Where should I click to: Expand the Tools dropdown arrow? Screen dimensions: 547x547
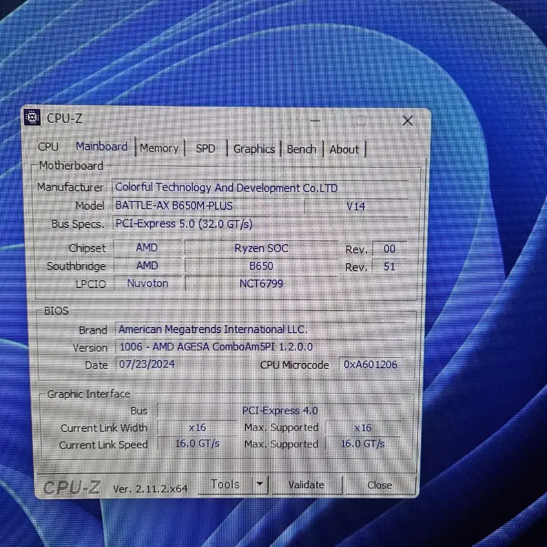[x=260, y=484]
